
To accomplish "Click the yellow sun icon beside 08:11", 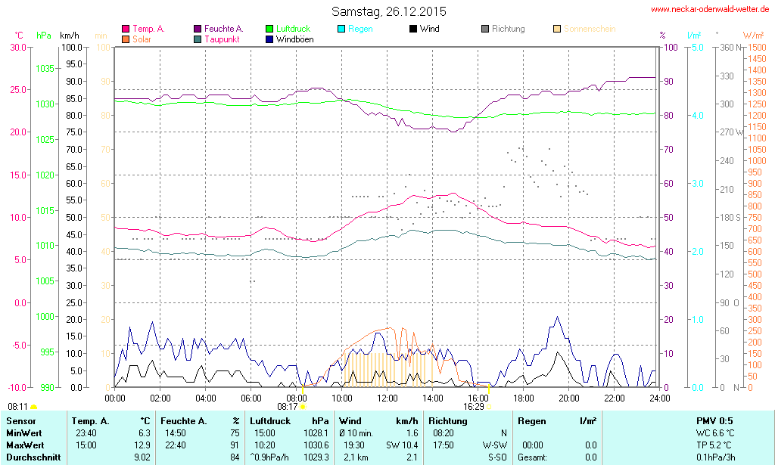I will coord(33,407).
